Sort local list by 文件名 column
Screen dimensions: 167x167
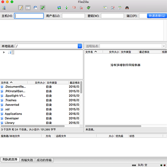[x=14, y=82]
